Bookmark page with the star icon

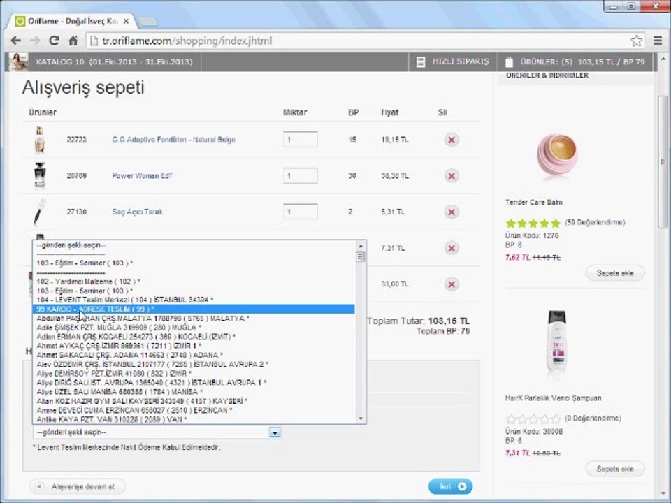pyautogui.click(x=636, y=41)
